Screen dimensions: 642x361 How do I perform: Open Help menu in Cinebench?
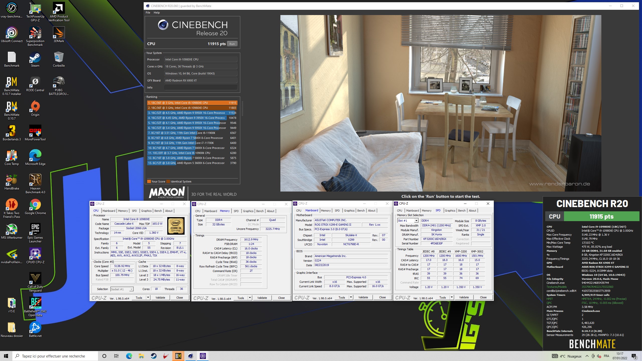point(156,13)
